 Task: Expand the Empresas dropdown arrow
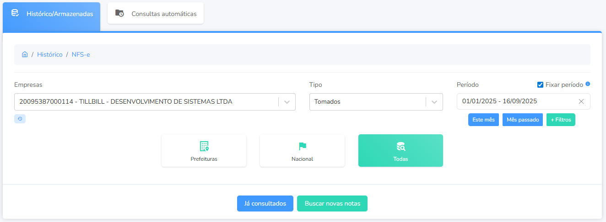click(x=287, y=102)
